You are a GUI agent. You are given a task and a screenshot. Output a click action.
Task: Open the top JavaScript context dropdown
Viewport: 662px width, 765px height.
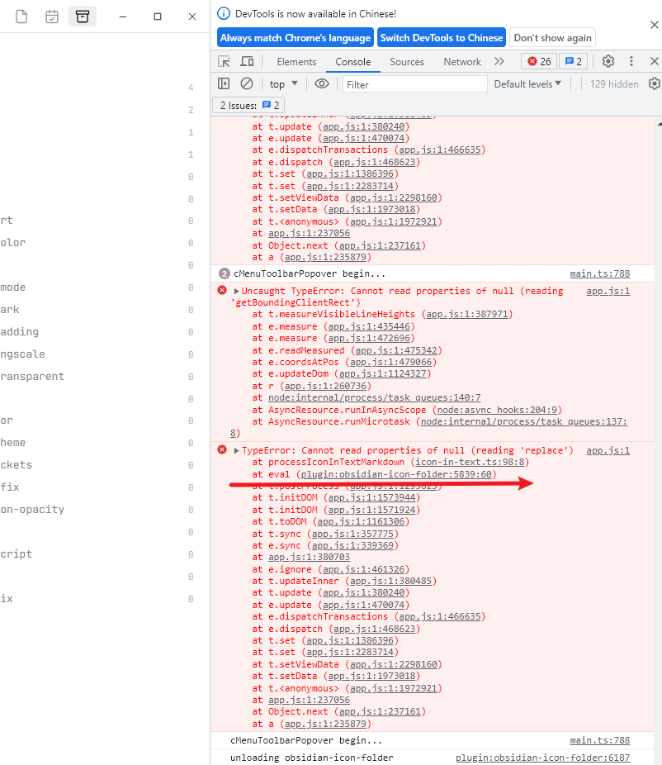click(284, 84)
